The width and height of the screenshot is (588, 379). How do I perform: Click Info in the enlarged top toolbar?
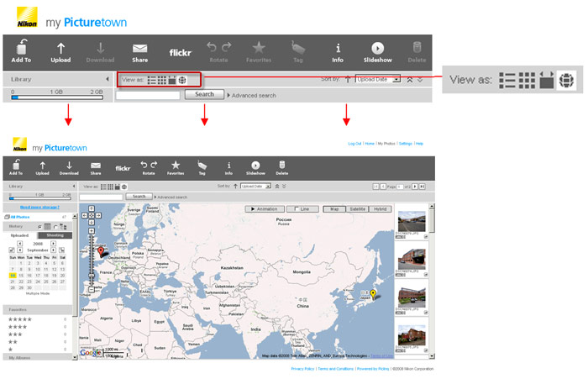pos(338,53)
